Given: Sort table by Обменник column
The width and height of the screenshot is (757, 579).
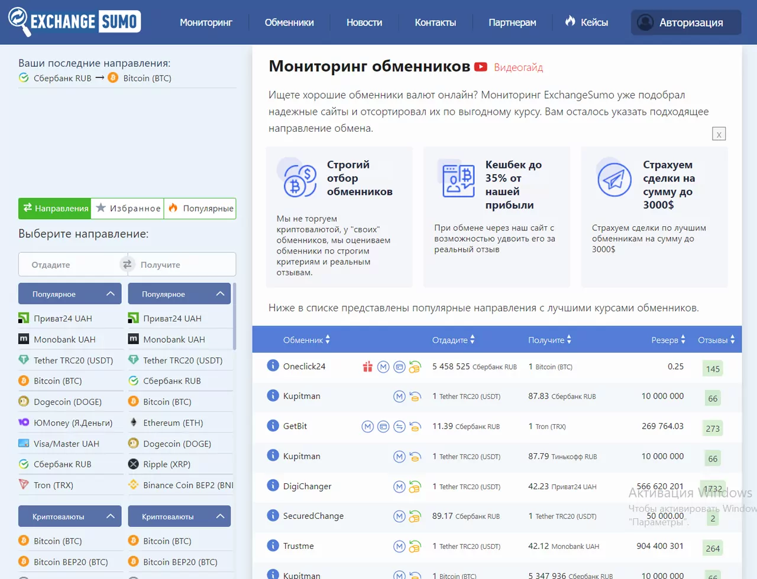Looking at the screenshot, I should (x=306, y=340).
